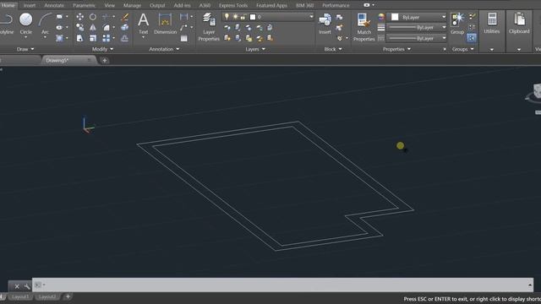Open the View ribbon tab

click(x=109, y=5)
